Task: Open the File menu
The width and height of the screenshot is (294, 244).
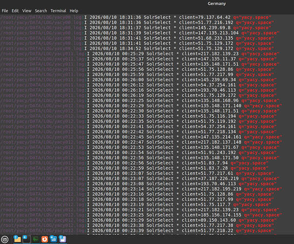Action: (x=5, y=11)
